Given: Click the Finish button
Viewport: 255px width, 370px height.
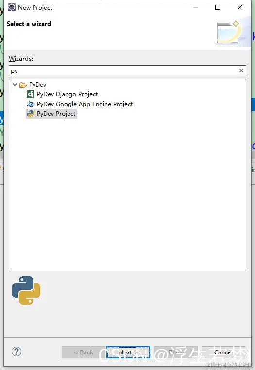Looking at the screenshot, I should pos(175,352).
